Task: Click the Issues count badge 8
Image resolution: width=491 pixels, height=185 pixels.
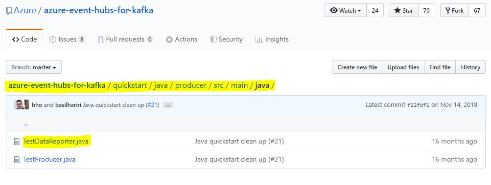Action: 81,40
